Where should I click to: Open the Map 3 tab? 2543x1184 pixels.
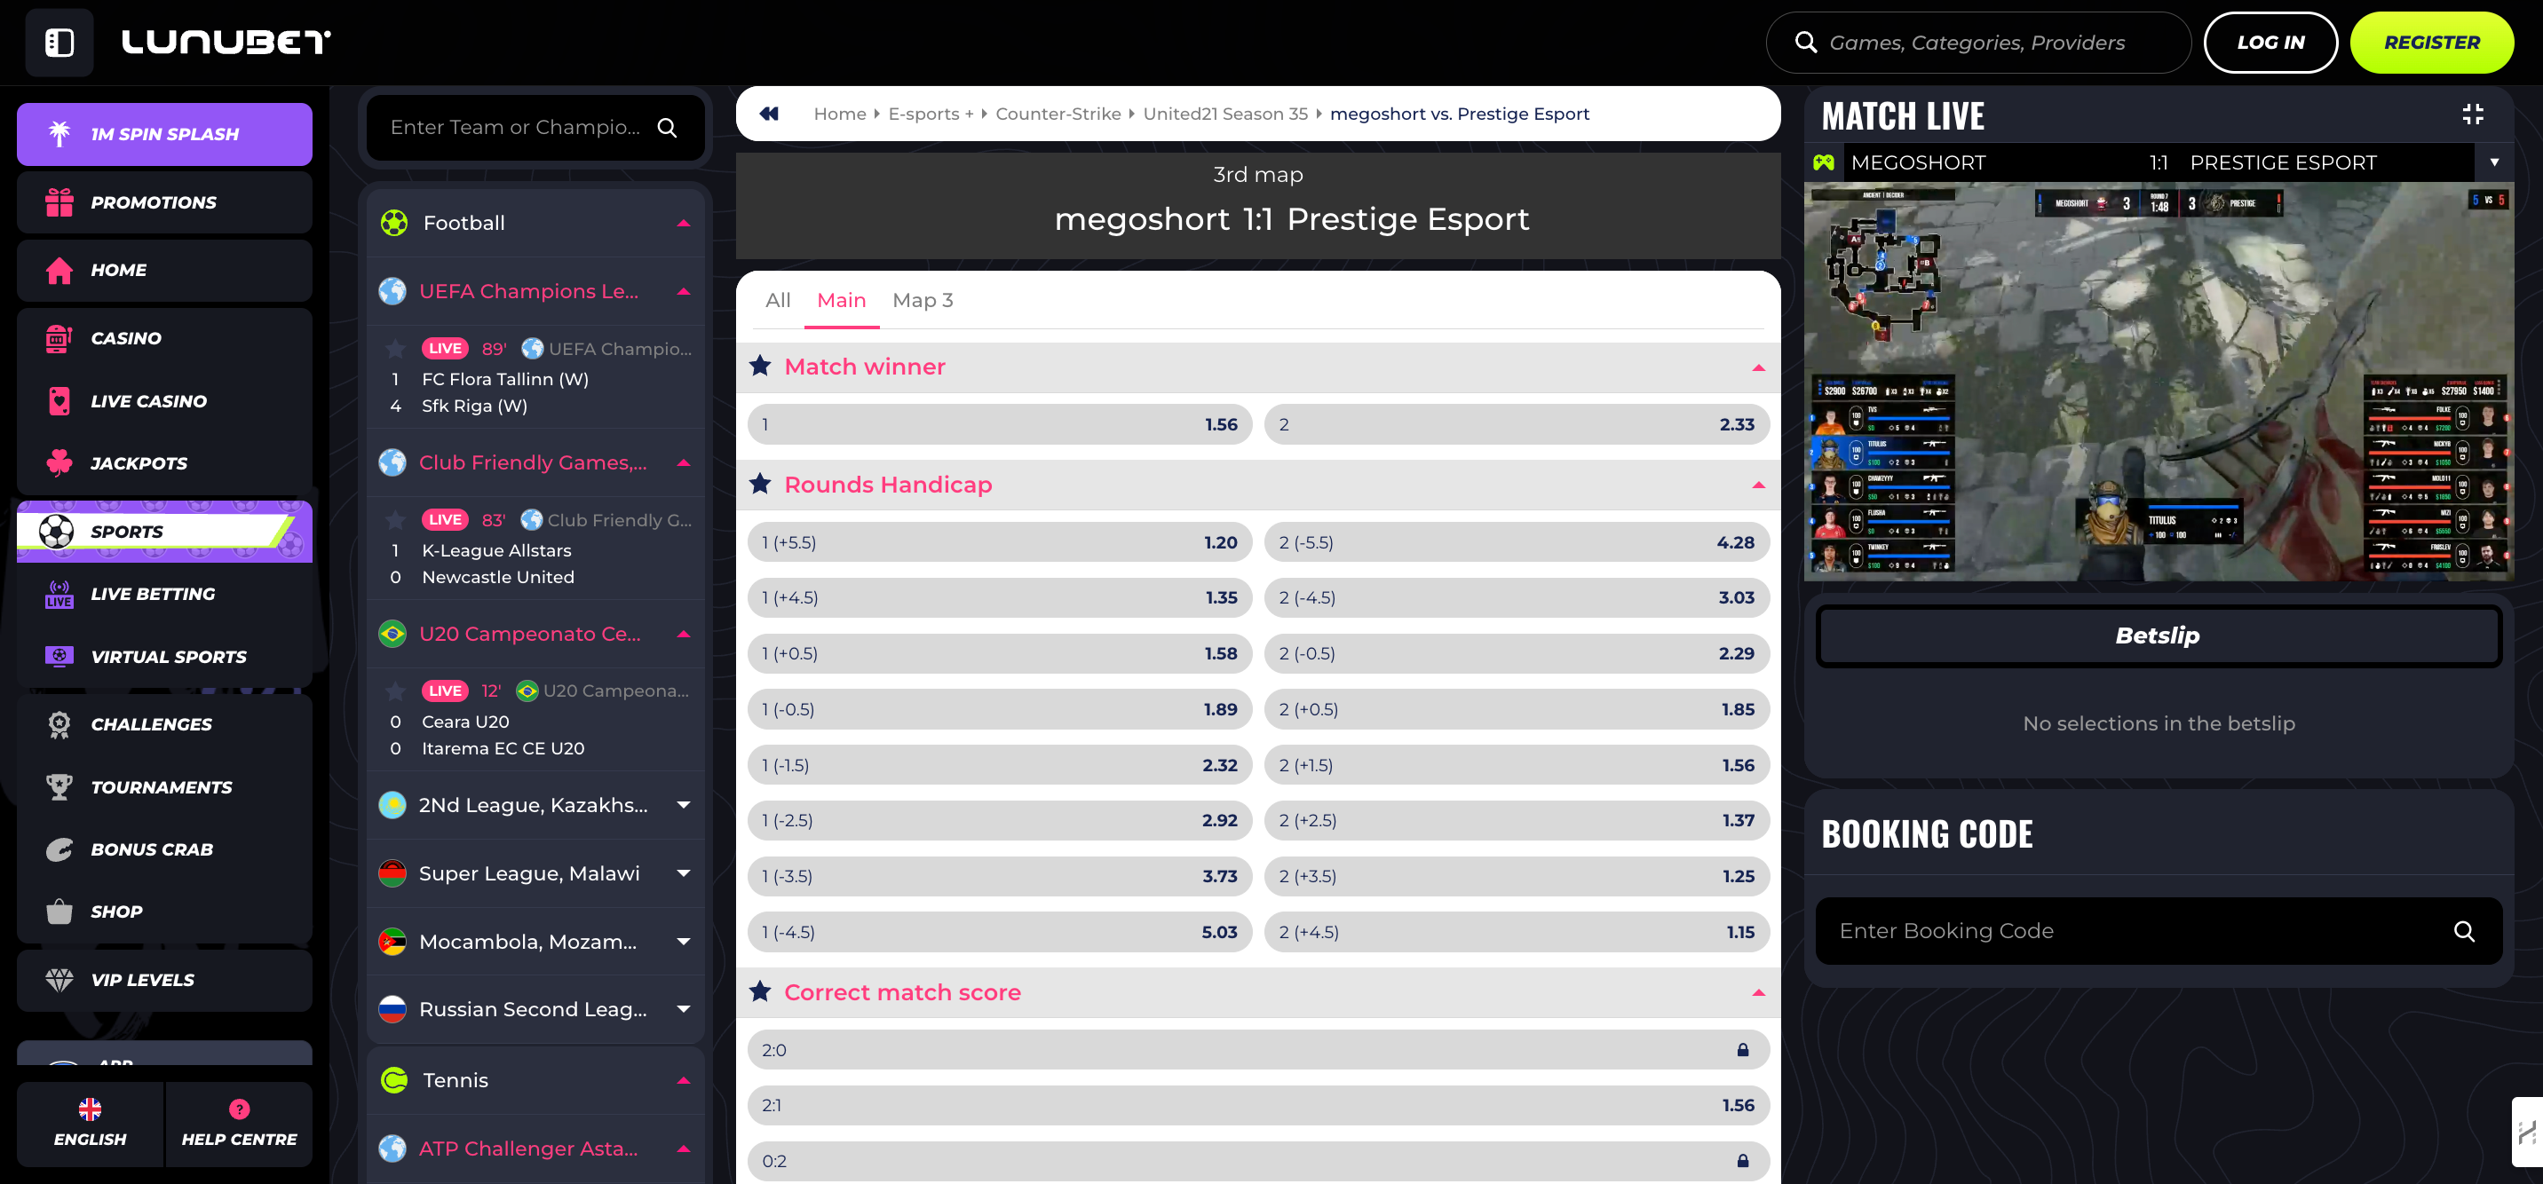(922, 300)
